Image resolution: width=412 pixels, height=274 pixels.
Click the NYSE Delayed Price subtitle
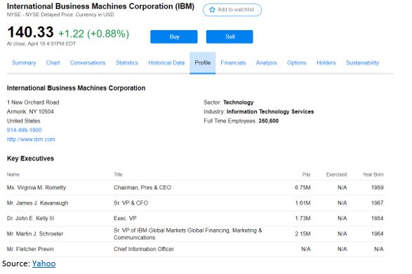coord(60,15)
